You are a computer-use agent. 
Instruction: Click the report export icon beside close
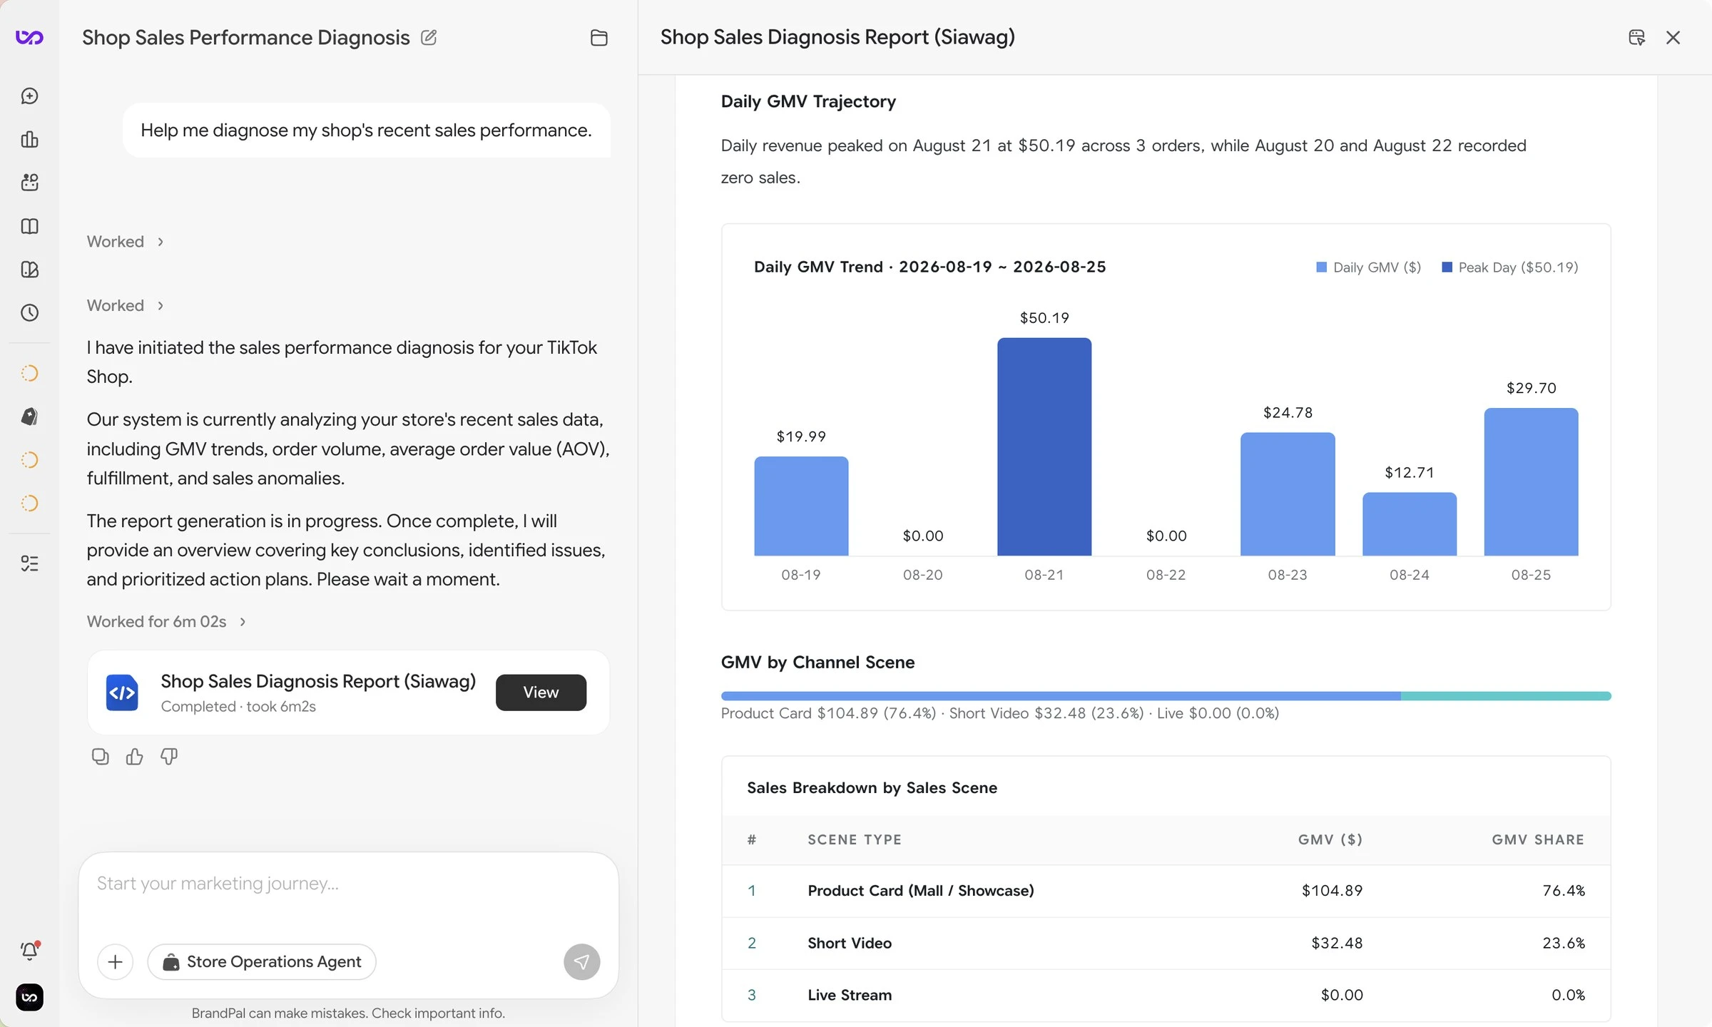[x=1637, y=37]
